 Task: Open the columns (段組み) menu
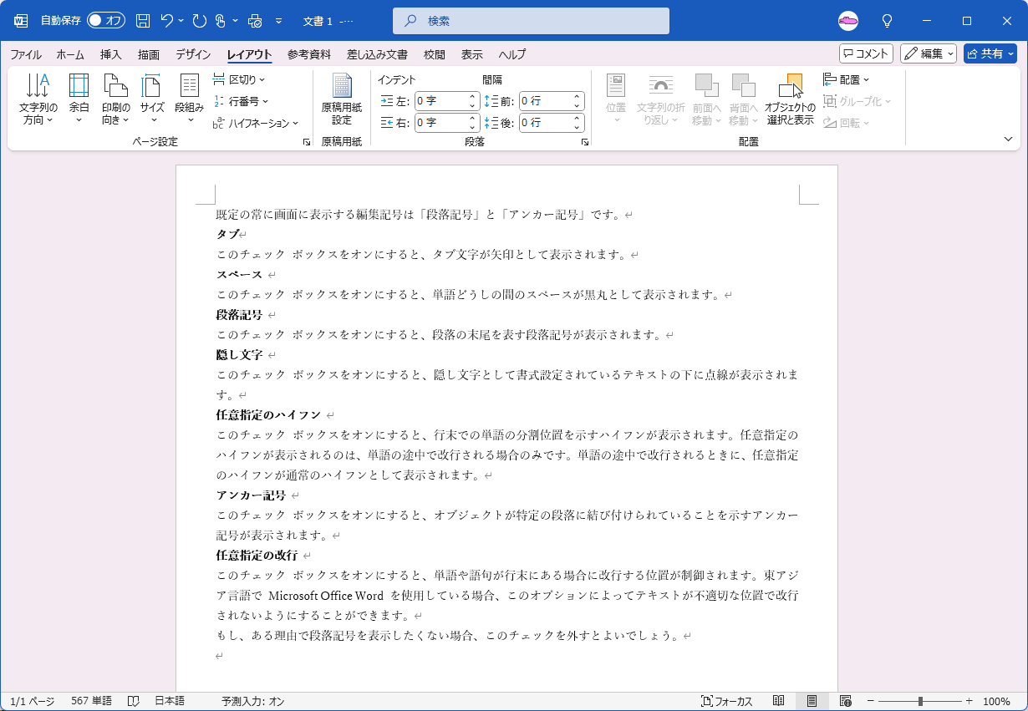click(x=189, y=99)
